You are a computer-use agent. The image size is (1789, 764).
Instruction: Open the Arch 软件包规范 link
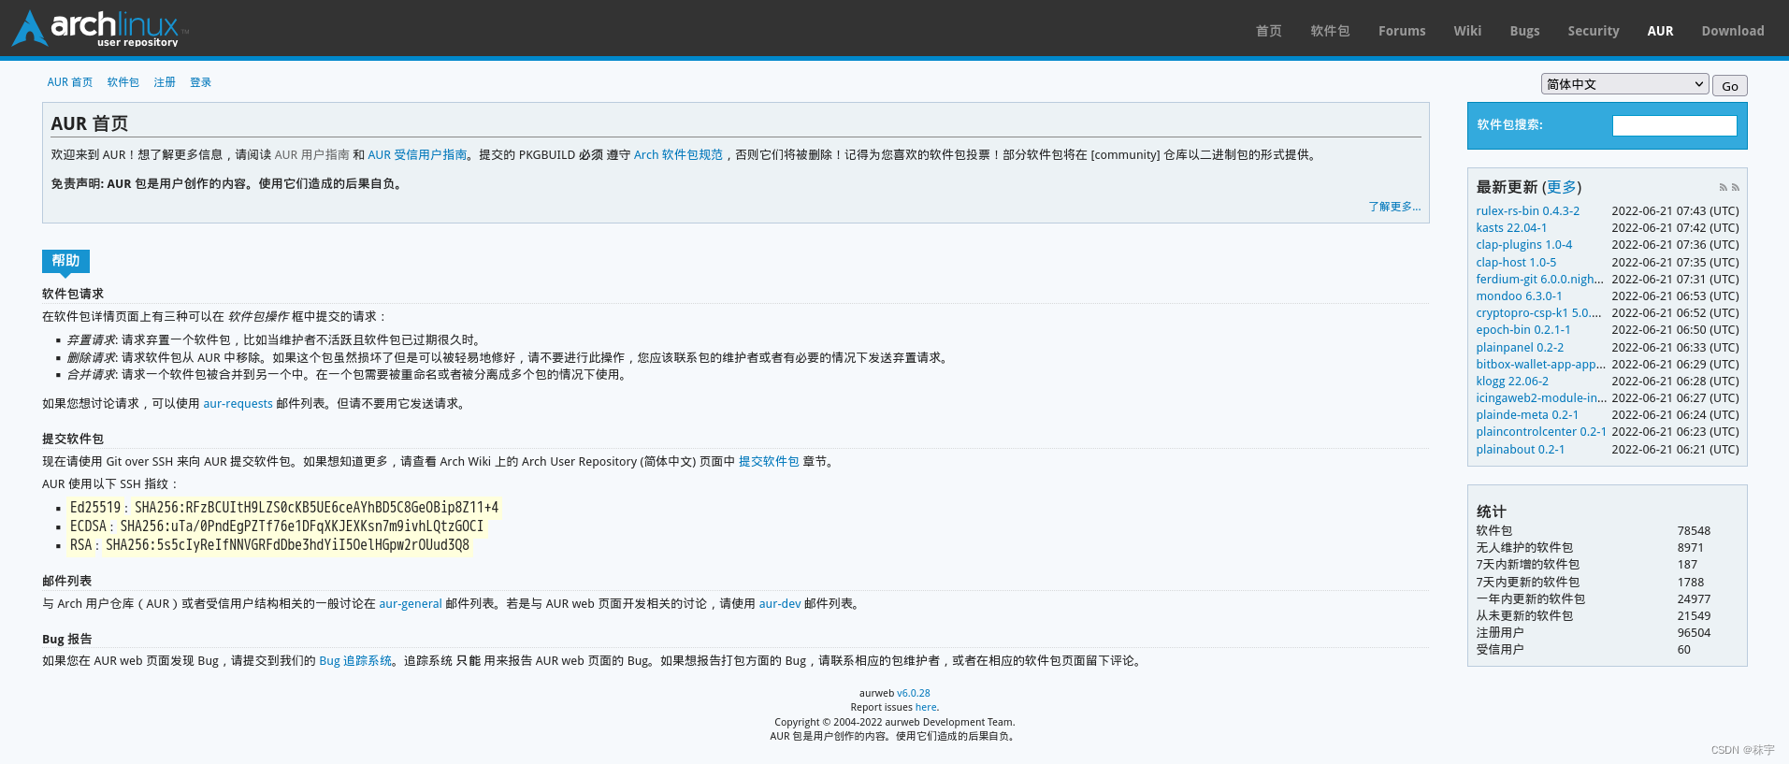pos(678,155)
